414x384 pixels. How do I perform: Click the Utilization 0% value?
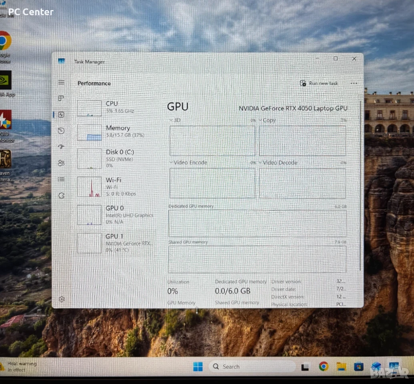(x=173, y=291)
